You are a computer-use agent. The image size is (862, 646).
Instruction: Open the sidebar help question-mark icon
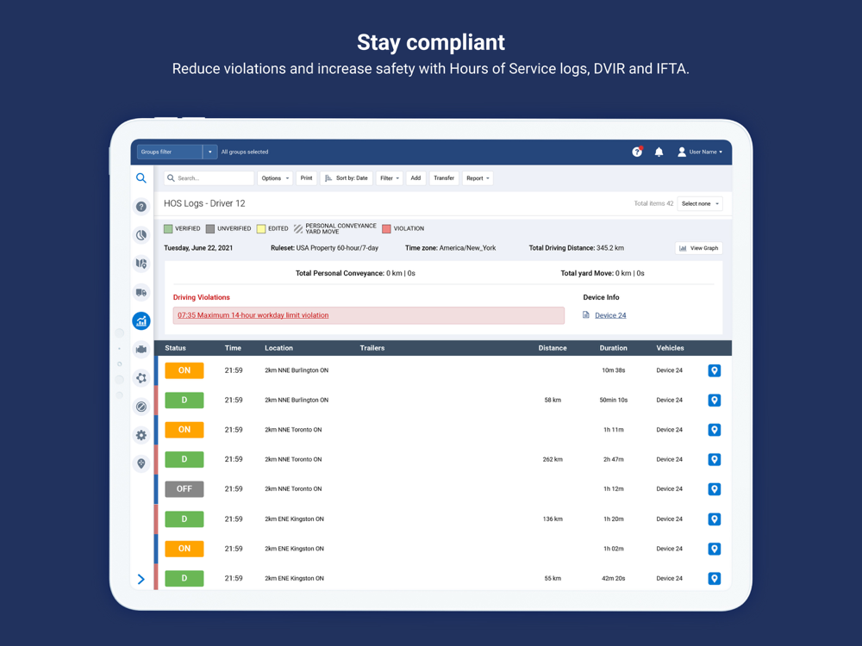(141, 207)
